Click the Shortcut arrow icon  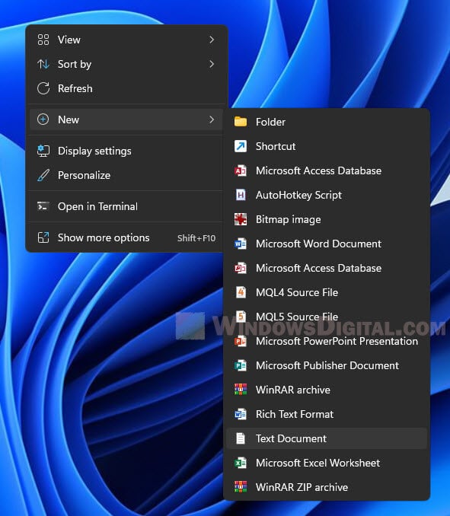point(241,146)
